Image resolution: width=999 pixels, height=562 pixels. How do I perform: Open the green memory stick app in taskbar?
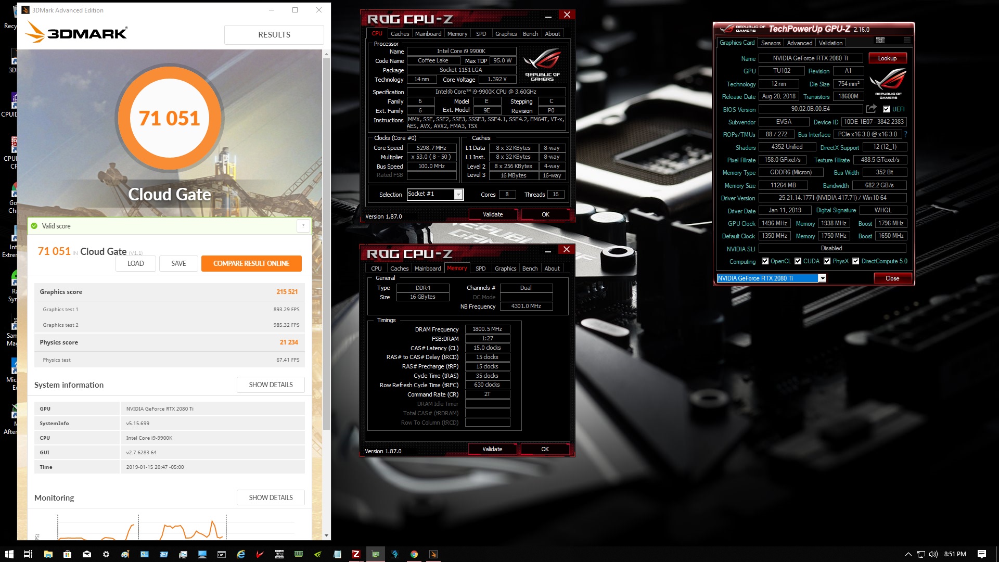coord(298,554)
